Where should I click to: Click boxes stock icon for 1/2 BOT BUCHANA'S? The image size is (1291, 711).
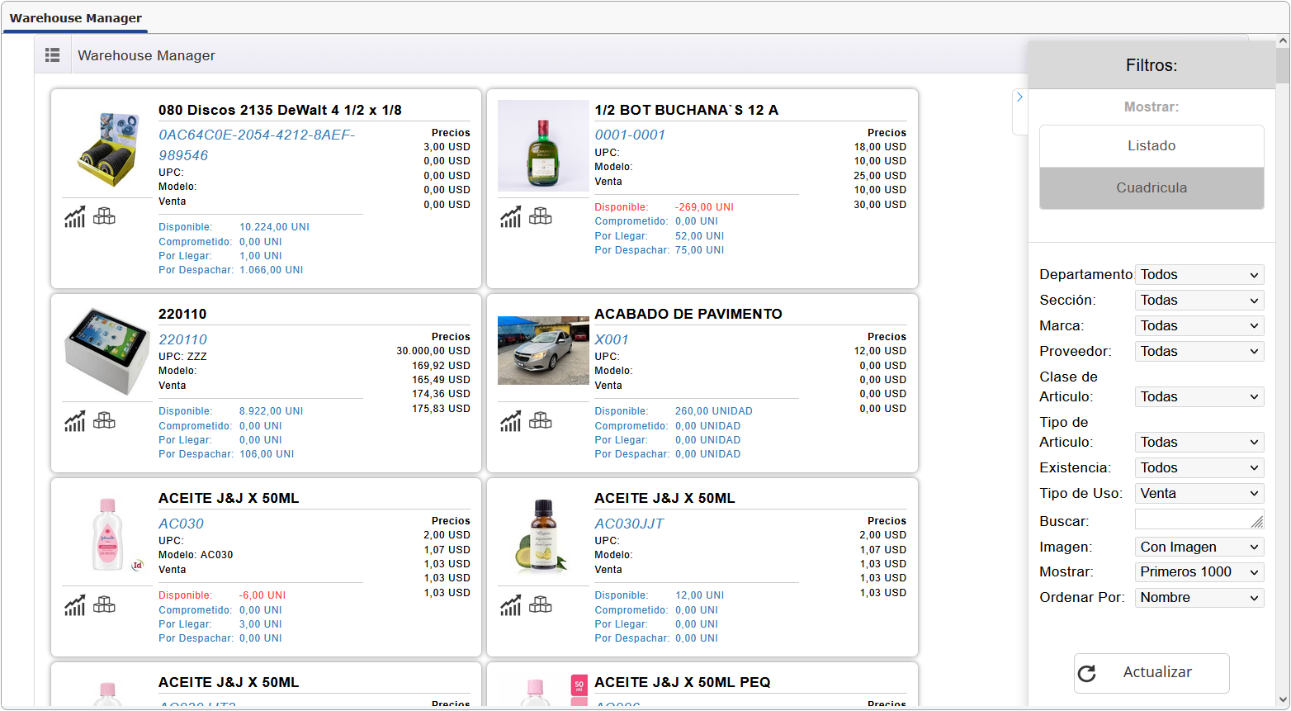pos(541,216)
